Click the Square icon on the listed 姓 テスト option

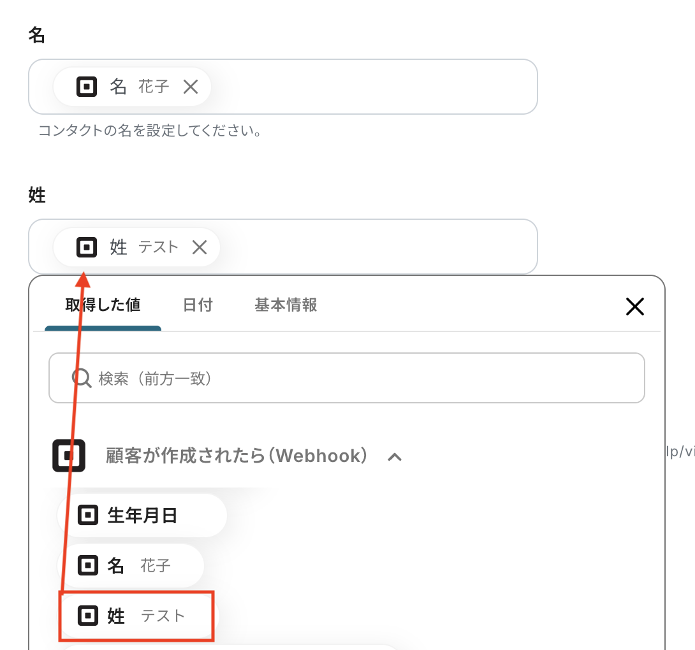(x=88, y=616)
